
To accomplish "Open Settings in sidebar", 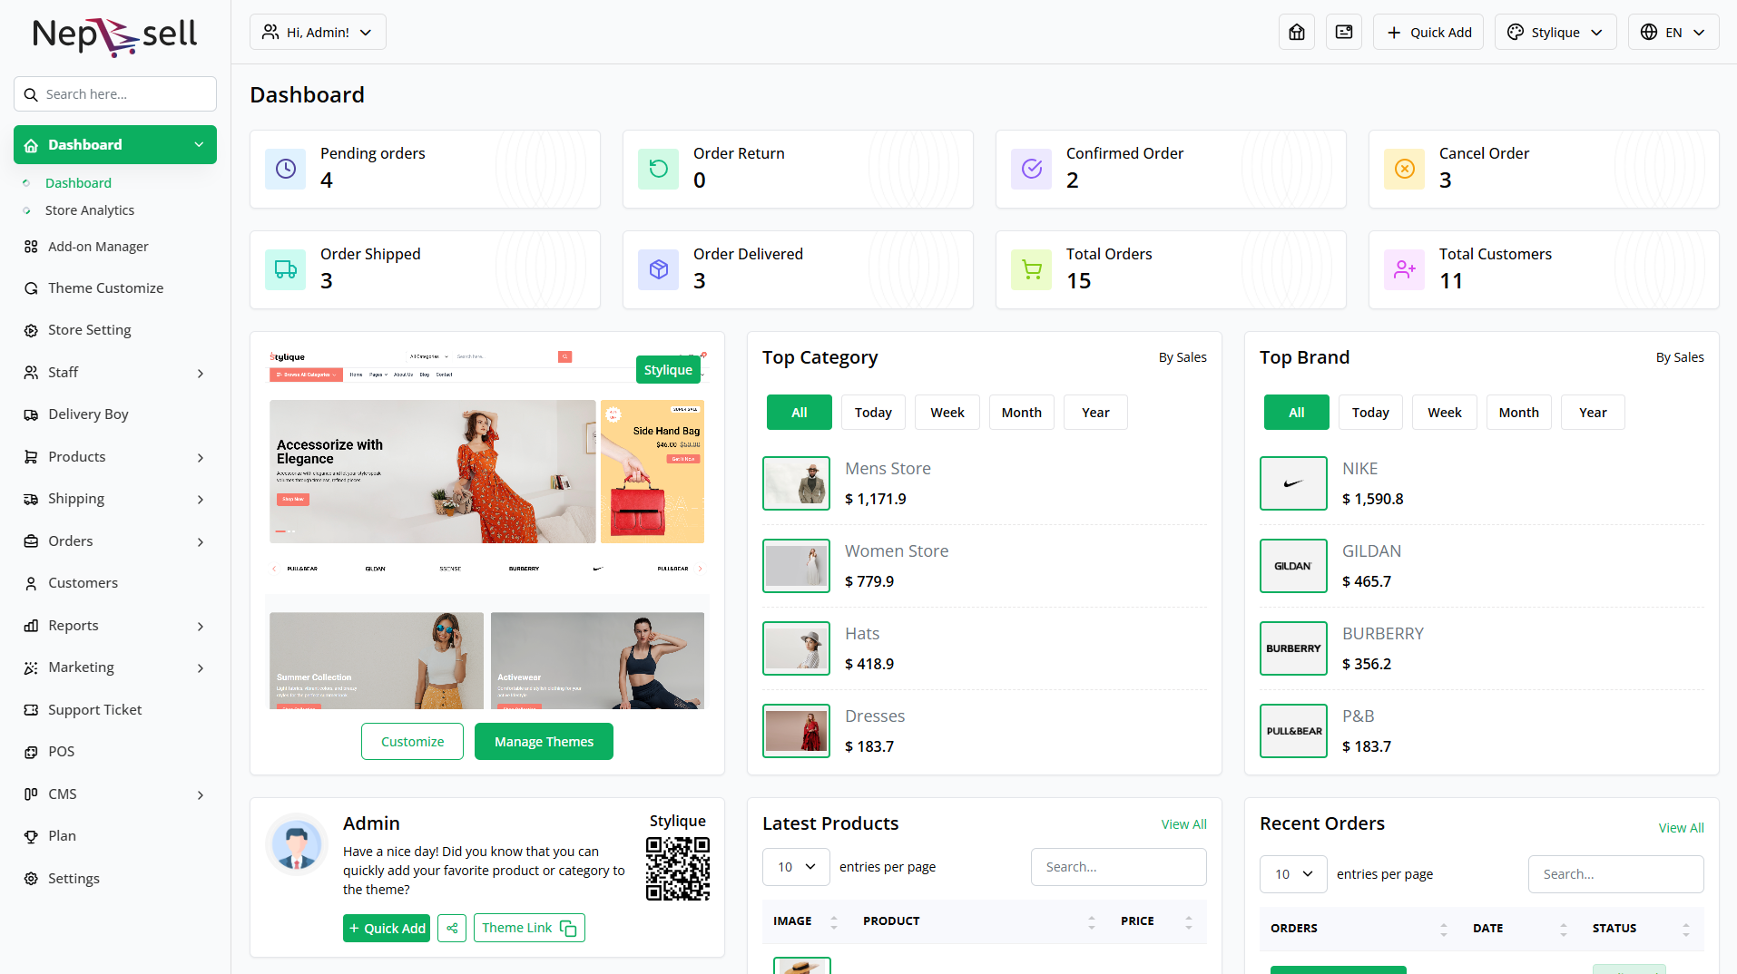I will (115, 879).
